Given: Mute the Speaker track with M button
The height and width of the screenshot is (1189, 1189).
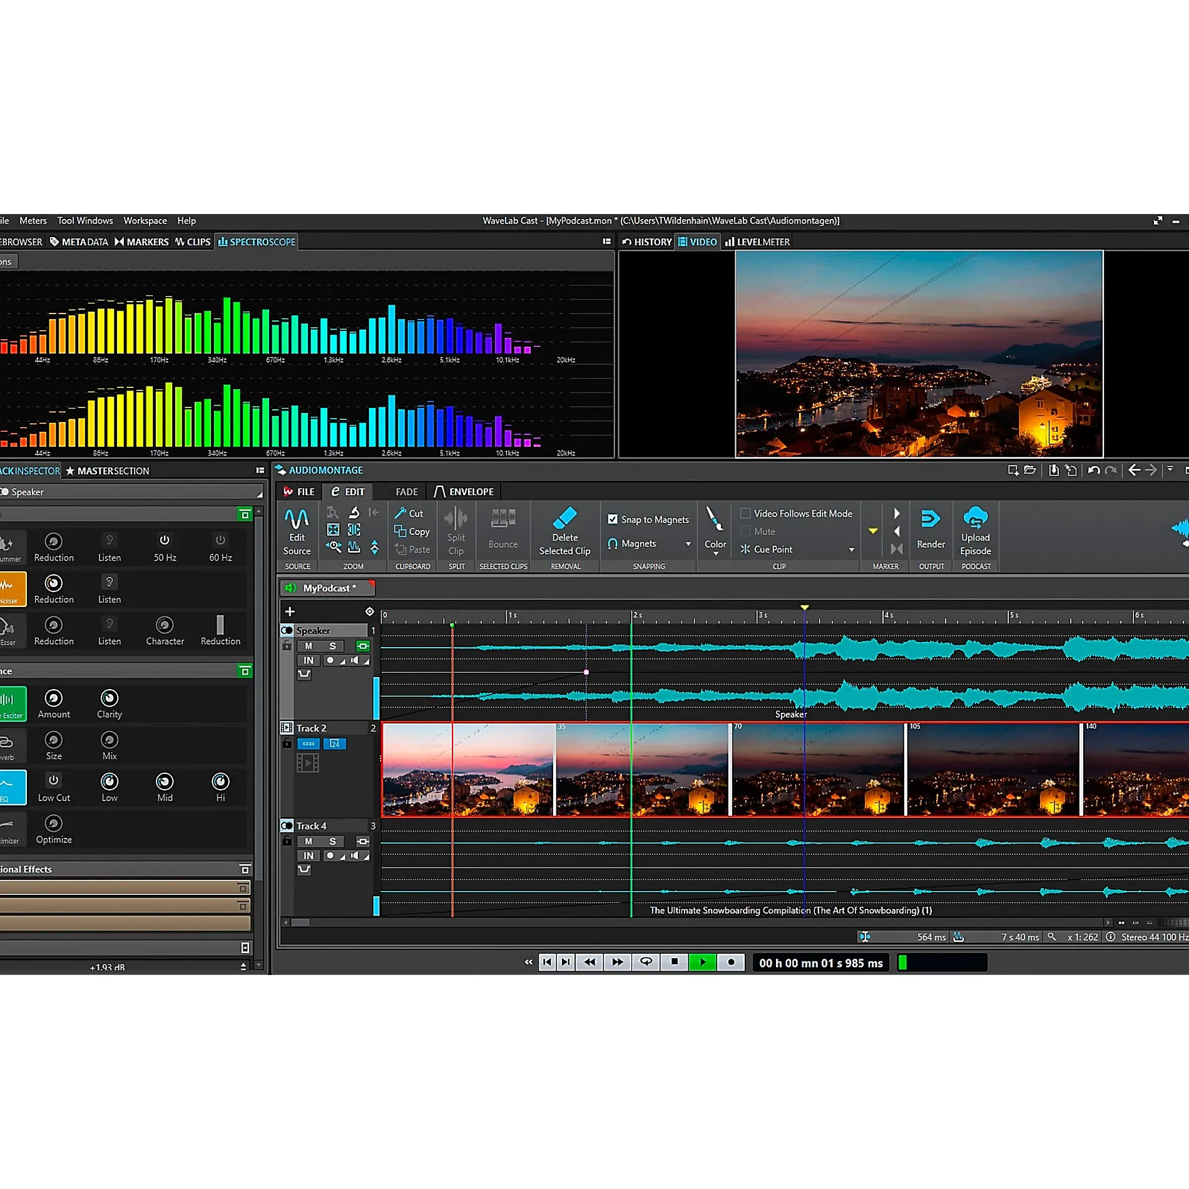Looking at the screenshot, I should coord(309,646).
